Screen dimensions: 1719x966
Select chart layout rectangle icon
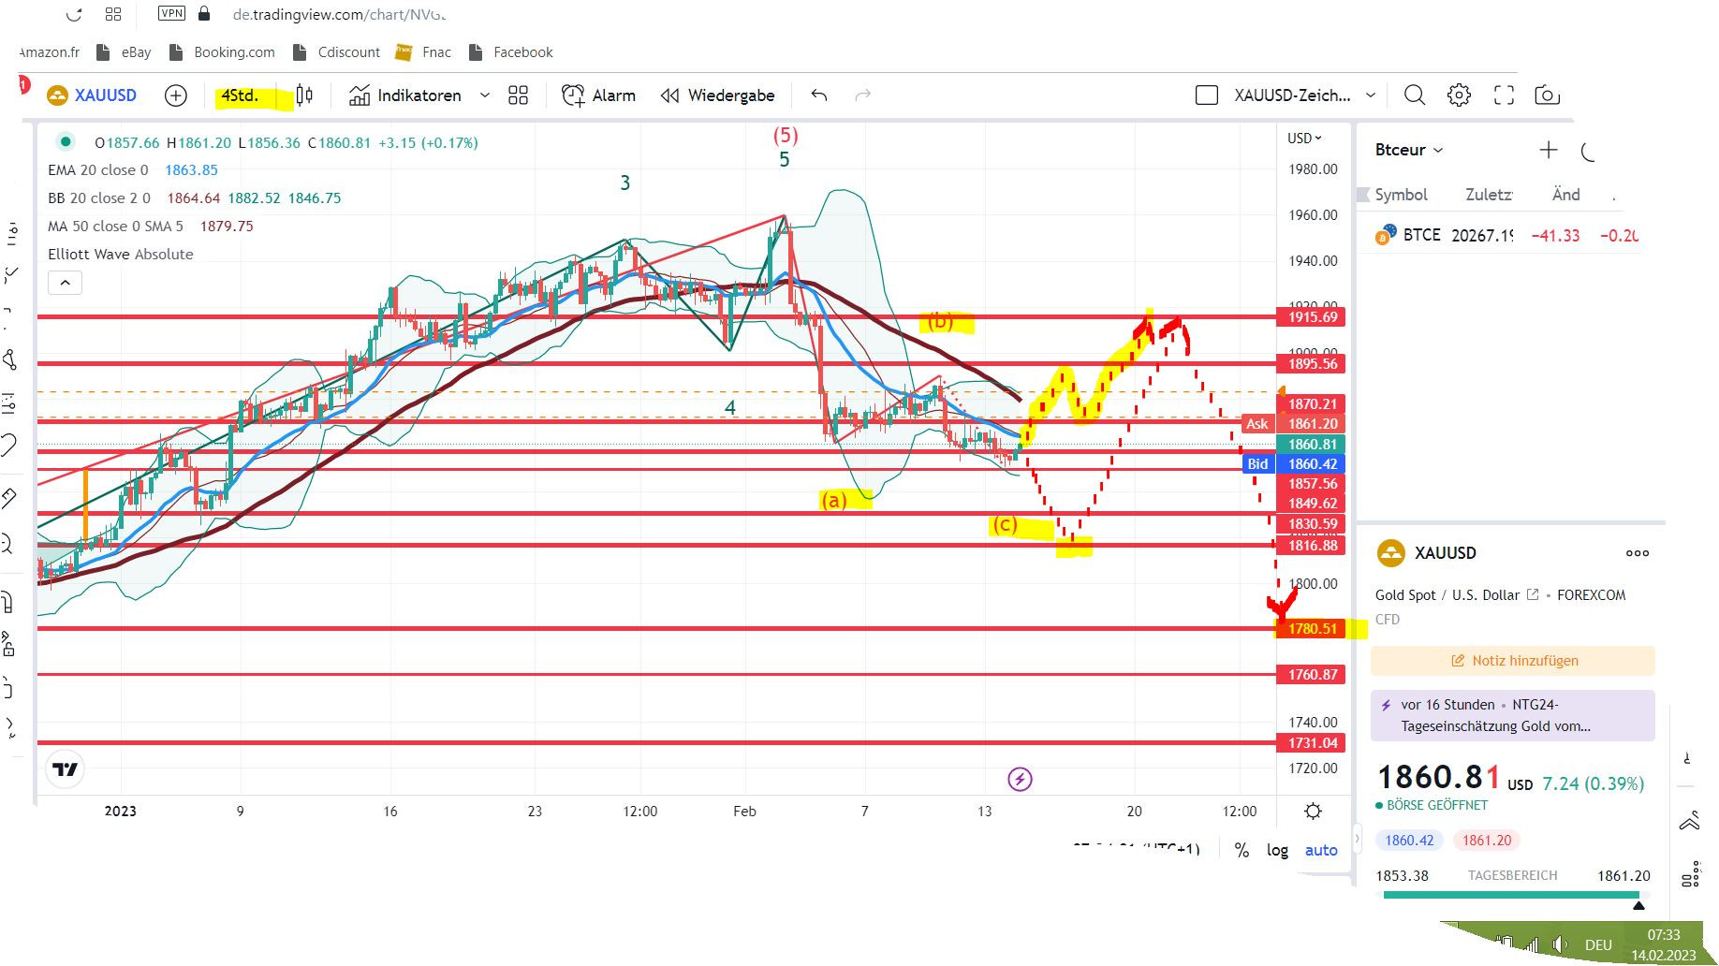pos(1207,95)
